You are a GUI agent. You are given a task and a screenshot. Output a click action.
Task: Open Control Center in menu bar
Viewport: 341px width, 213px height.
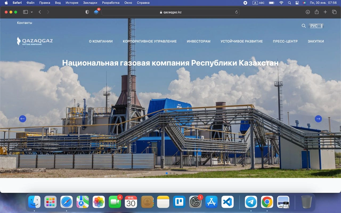point(297,3)
